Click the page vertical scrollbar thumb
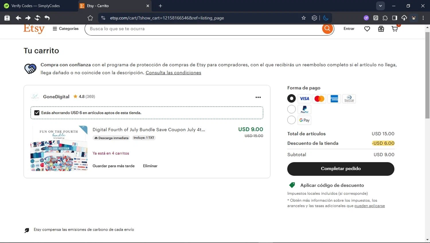The height and width of the screenshot is (243, 430). pos(427,75)
